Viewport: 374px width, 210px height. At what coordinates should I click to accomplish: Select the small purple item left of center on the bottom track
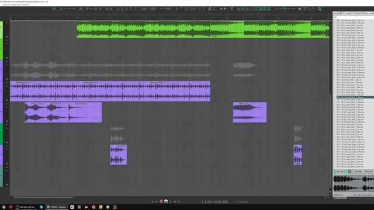119,155
